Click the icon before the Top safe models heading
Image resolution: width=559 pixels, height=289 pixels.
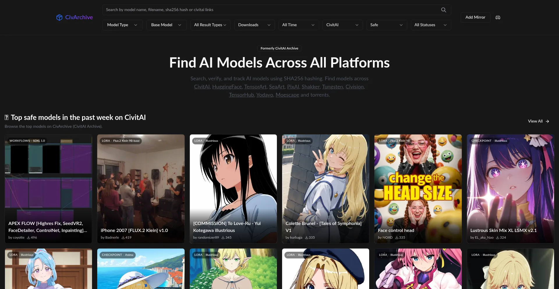[6, 118]
